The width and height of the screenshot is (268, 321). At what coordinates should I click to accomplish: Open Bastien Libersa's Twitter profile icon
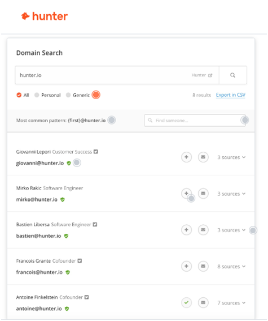click(95, 224)
